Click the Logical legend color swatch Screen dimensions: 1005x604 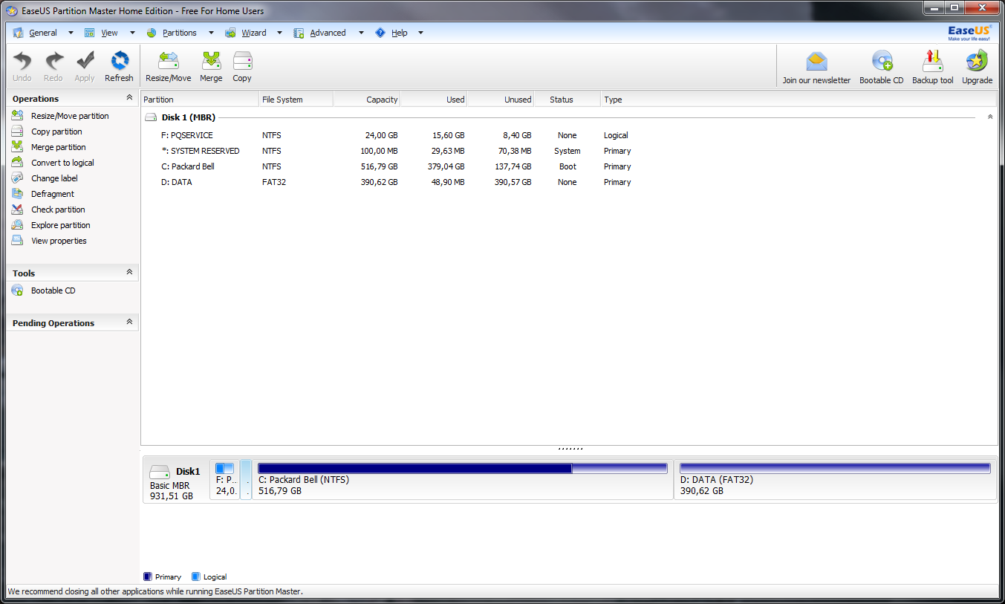(195, 577)
